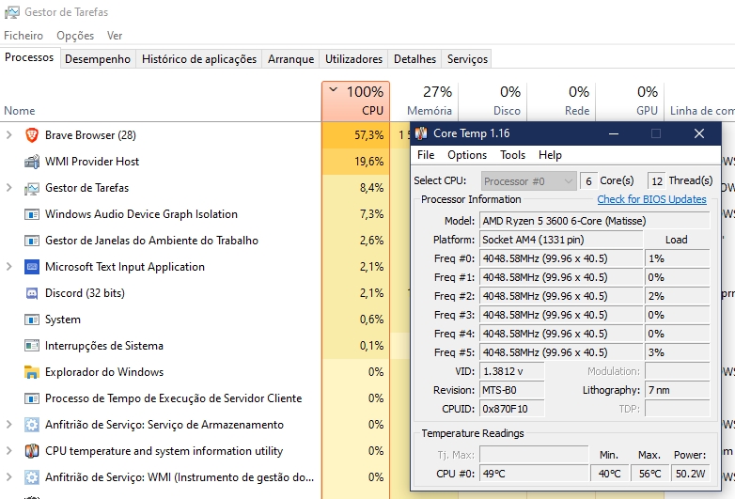
Task: Click Processo de Tempo de Execução icon
Action: click(31, 398)
